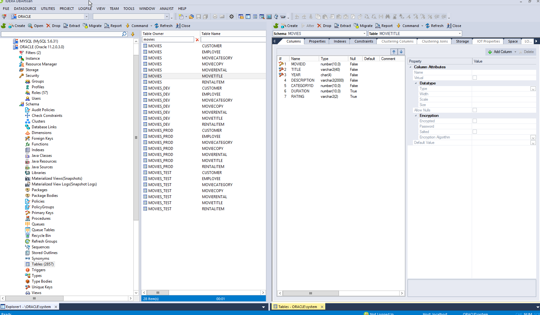Toggle the Salted checkbox

[475, 132]
